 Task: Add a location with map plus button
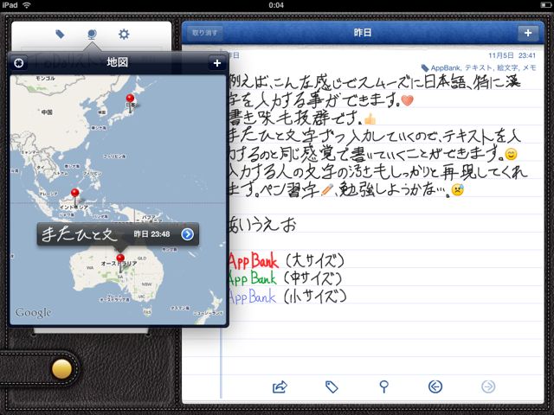coord(217,63)
